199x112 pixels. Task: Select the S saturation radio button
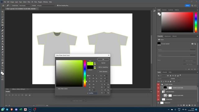[88, 78]
